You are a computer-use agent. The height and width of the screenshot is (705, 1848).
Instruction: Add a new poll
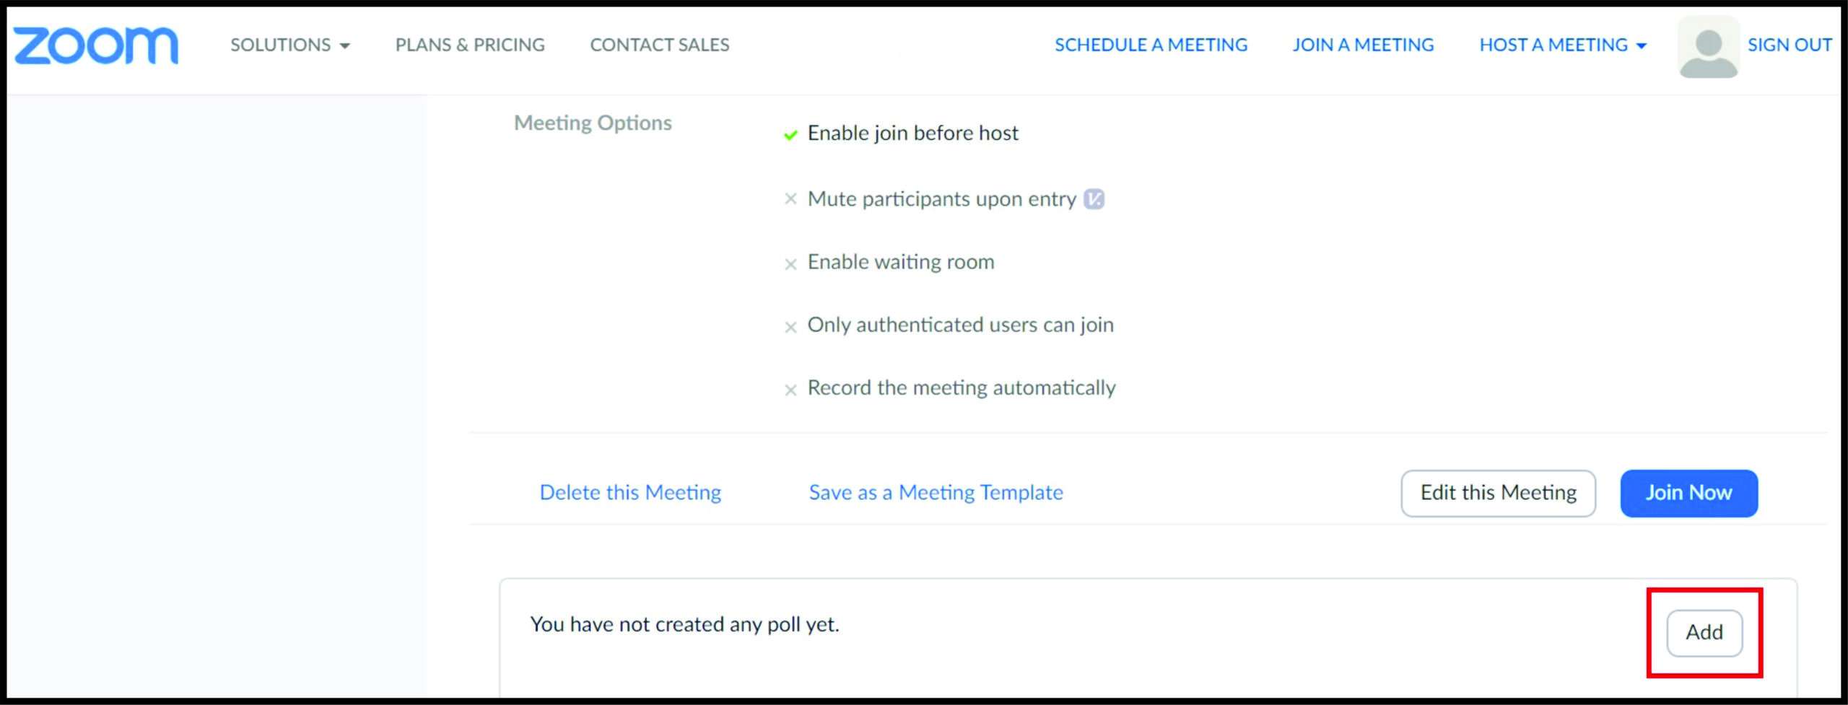pyautogui.click(x=1704, y=633)
